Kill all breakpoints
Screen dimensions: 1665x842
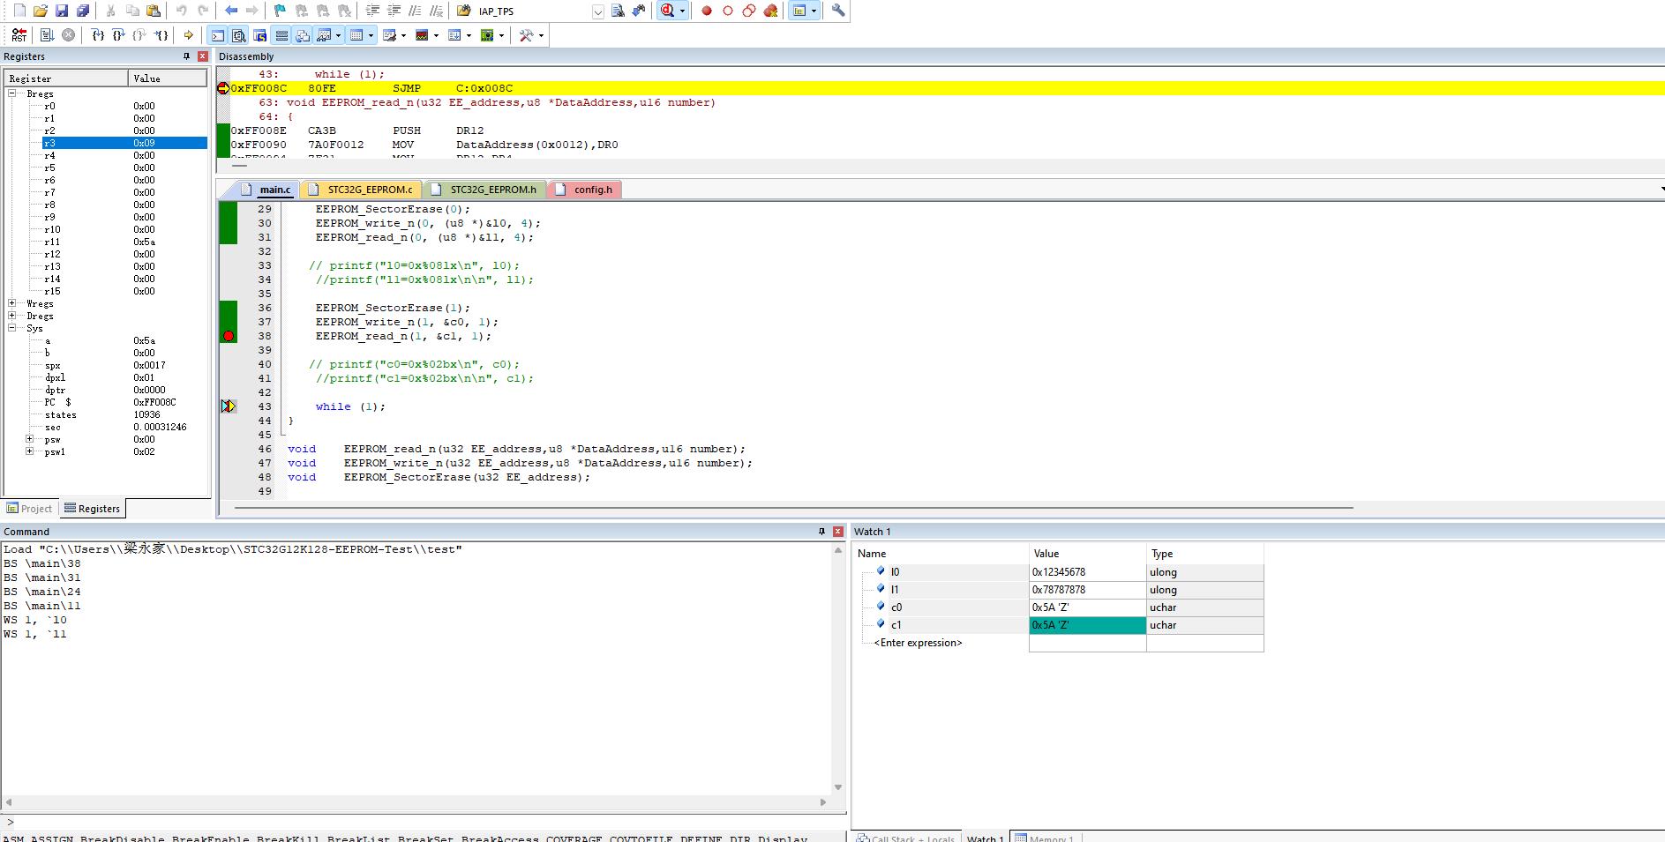point(770,11)
